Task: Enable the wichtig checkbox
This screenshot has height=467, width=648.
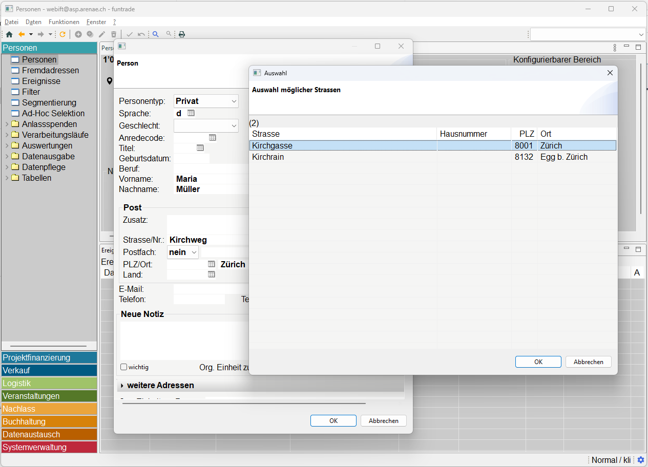Action: [x=123, y=367]
